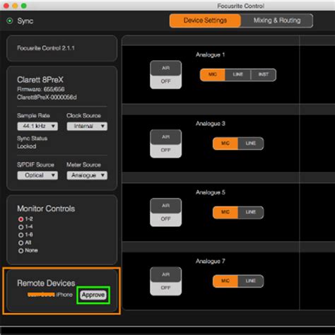Click the Clarett8PreX serial number text
This screenshot has height=335, width=335.
[47, 98]
